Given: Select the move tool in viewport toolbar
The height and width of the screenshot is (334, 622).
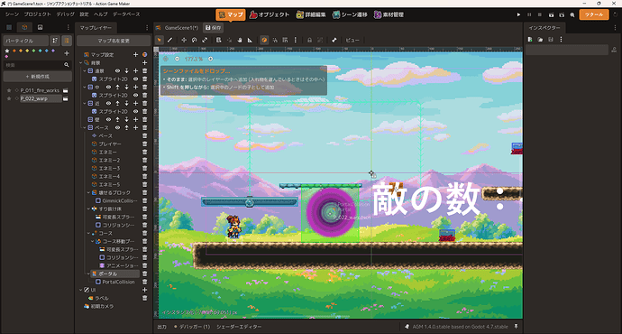Looking at the screenshot, I should (x=184, y=40).
